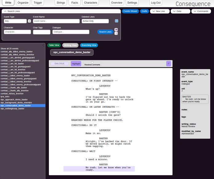Click the 'What's up?' dialogue line
Image resolution: width=214 pixels, height=179 pixels.
pyautogui.click(x=93, y=89)
